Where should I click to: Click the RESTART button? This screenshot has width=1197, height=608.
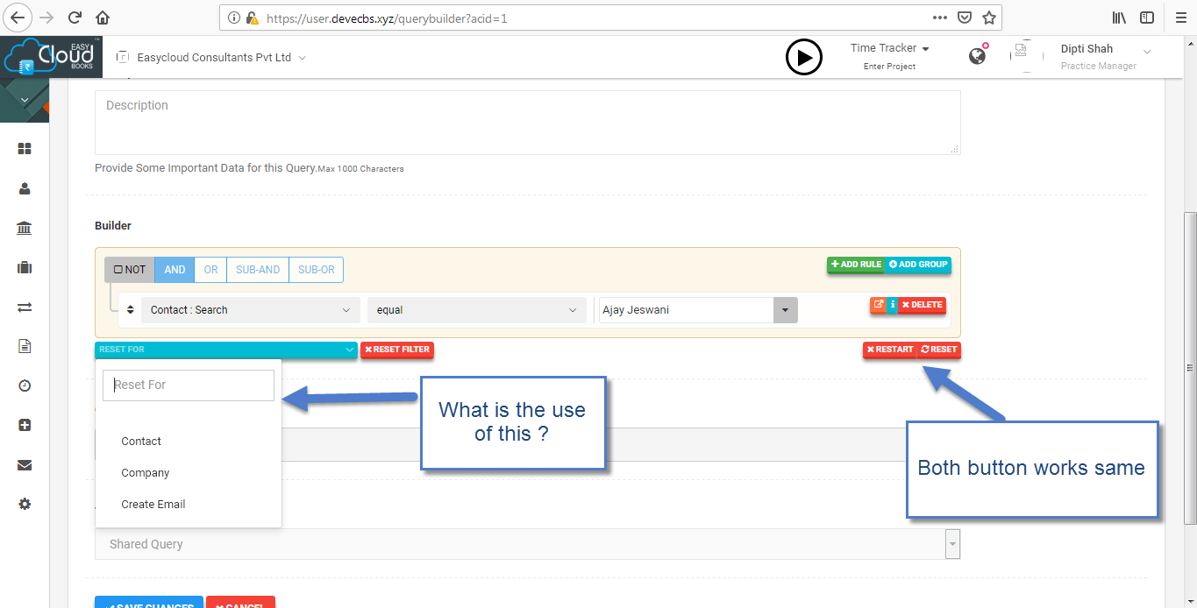[889, 350]
